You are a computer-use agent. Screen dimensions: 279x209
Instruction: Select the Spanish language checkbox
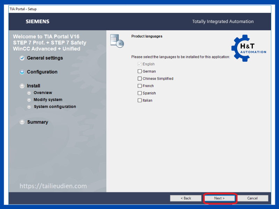140,93
